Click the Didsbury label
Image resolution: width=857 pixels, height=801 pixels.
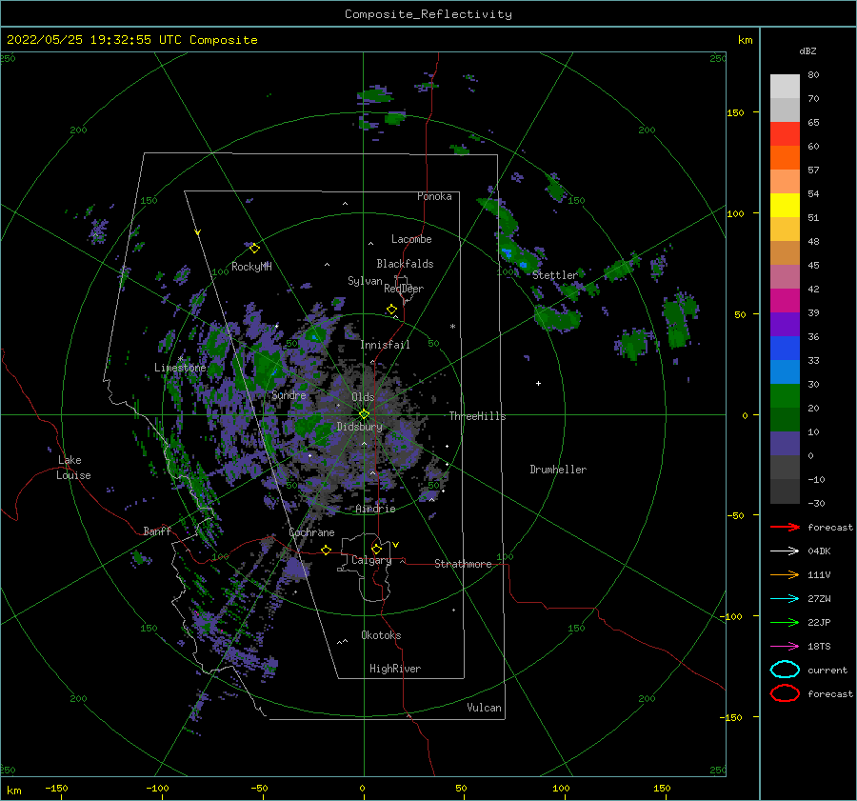click(359, 427)
